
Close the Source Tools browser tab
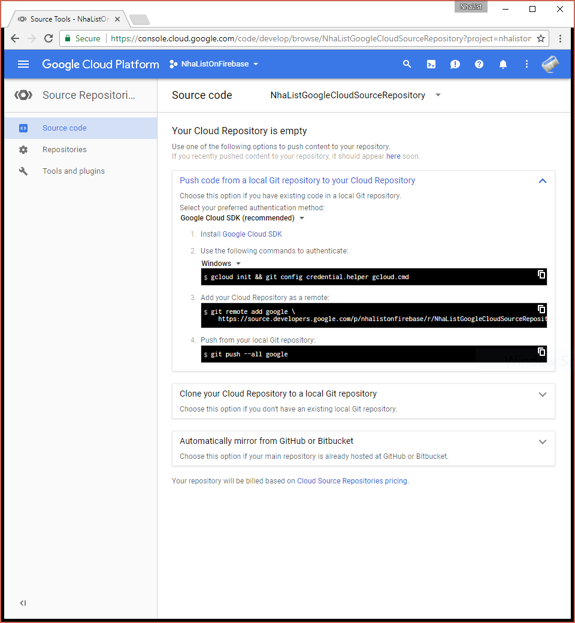[117, 19]
